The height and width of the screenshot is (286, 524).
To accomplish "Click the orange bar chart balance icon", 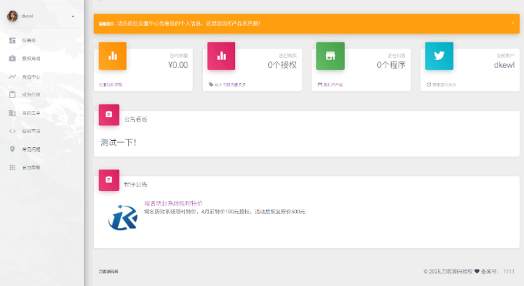I will (x=113, y=56).
